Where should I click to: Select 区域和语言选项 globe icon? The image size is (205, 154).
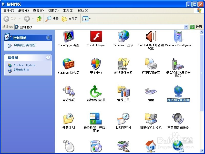click(178, 91)
